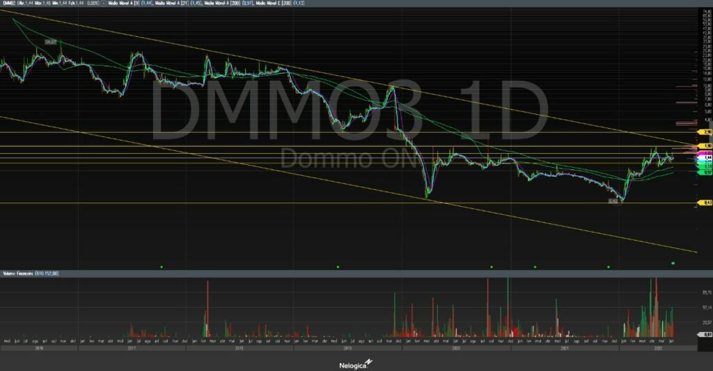The image size is (713, 371).
Task: Select the Média Móvel E [200] indicator label
Action: click(x=283, y=3)
